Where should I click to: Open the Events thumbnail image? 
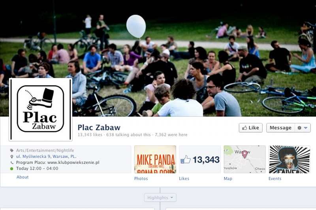pos(290,159)
